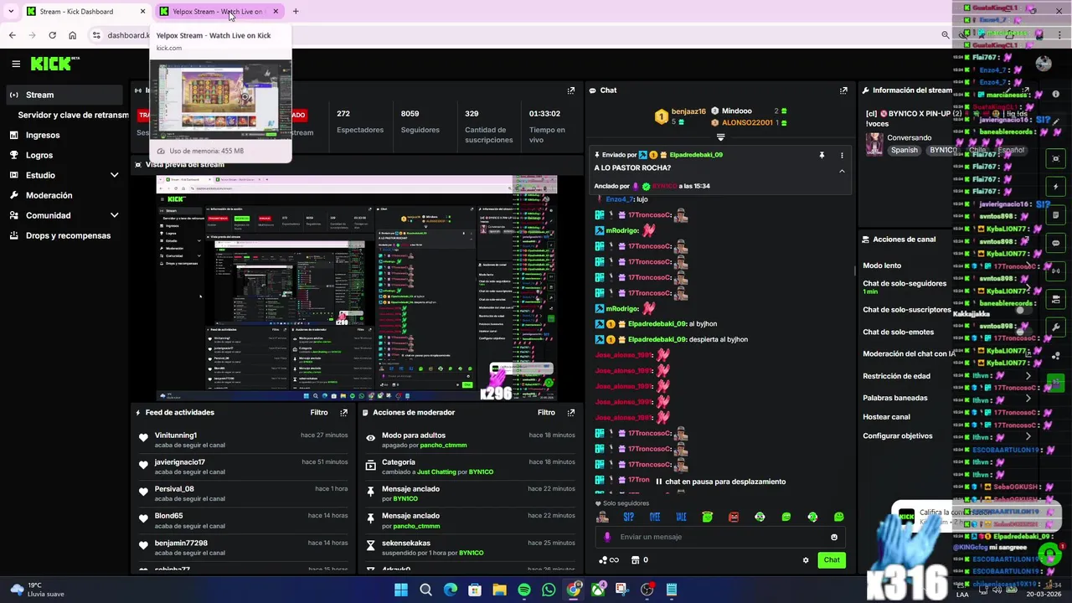This screenshot has height=603, width=1072.
Task: Click the wrench icon in the right rail
Action: (1056, 327)
